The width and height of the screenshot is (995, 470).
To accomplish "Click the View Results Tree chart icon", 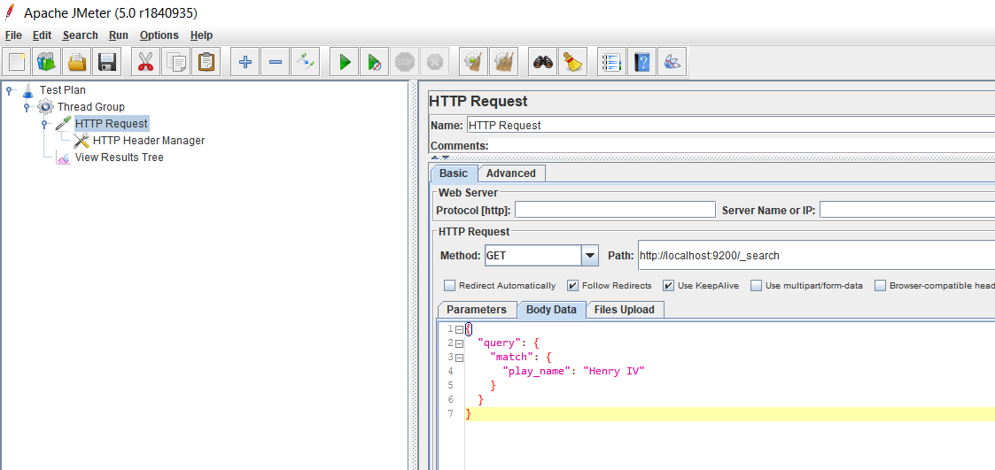I will coord(63,158).
